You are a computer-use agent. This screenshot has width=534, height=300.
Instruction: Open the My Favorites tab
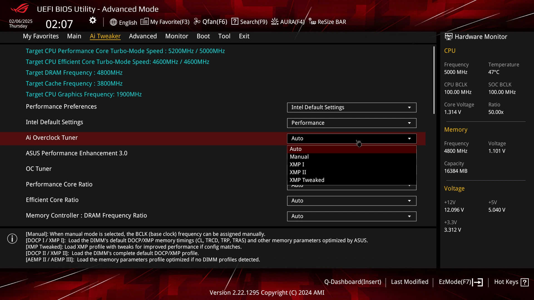(x=41, y=36)
